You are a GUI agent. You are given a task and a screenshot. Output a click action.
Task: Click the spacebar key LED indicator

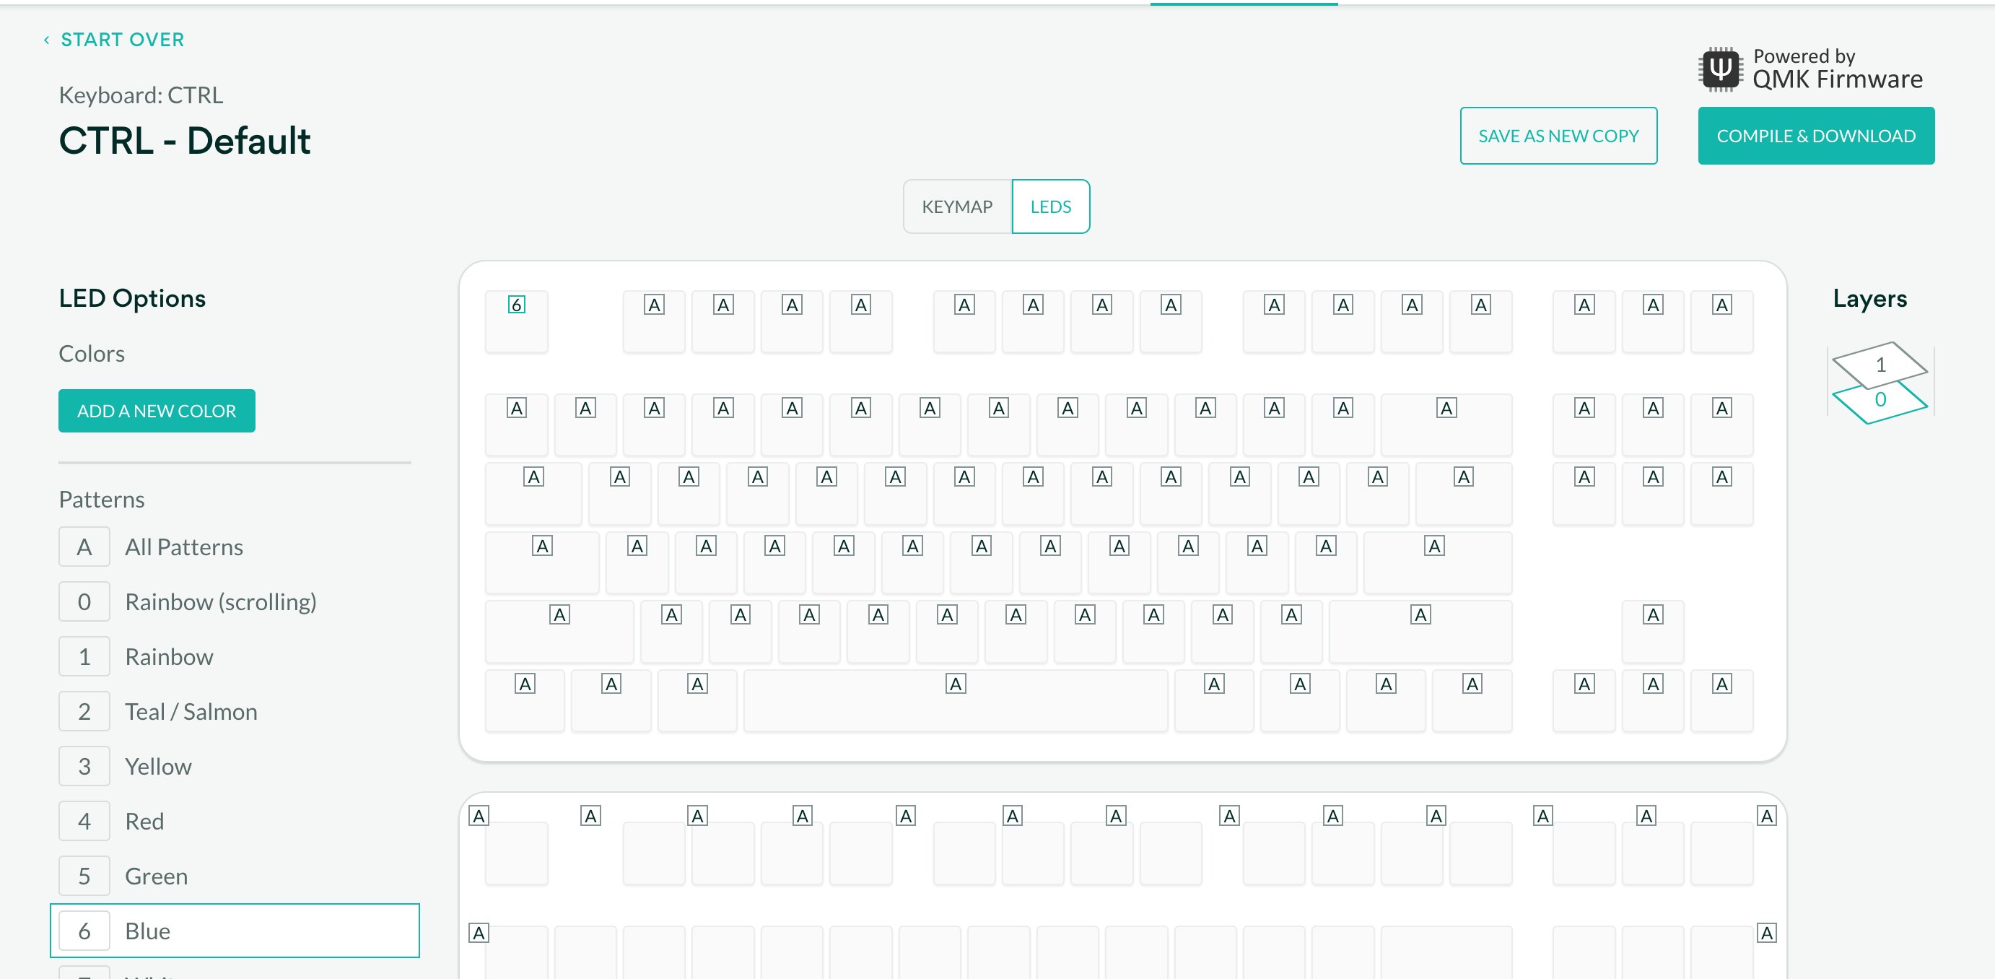pos(956,684)
